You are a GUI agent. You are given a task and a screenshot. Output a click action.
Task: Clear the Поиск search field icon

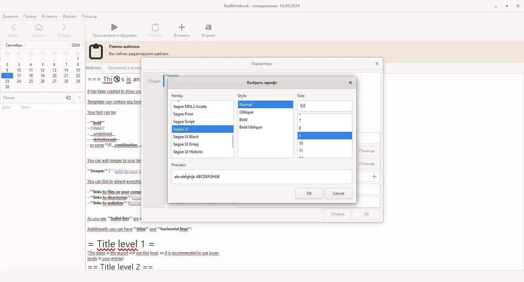pyautogui.click(x=68, y=98)
